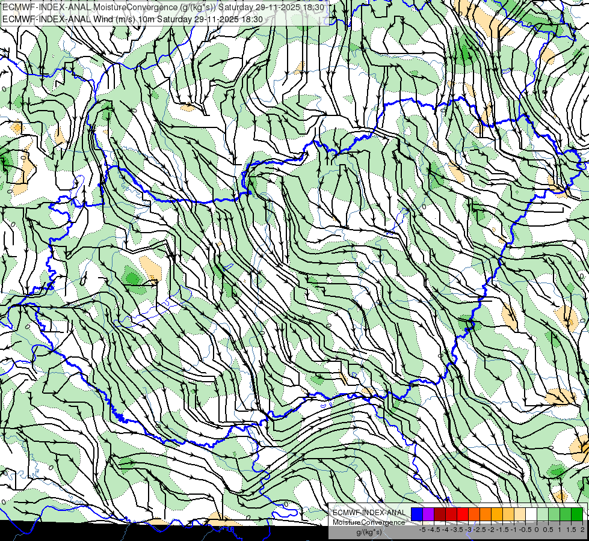Viewport: 589px width, 541px height.
Task: Select the MoistureConvergence title line at top
Action: click(164, 7)
